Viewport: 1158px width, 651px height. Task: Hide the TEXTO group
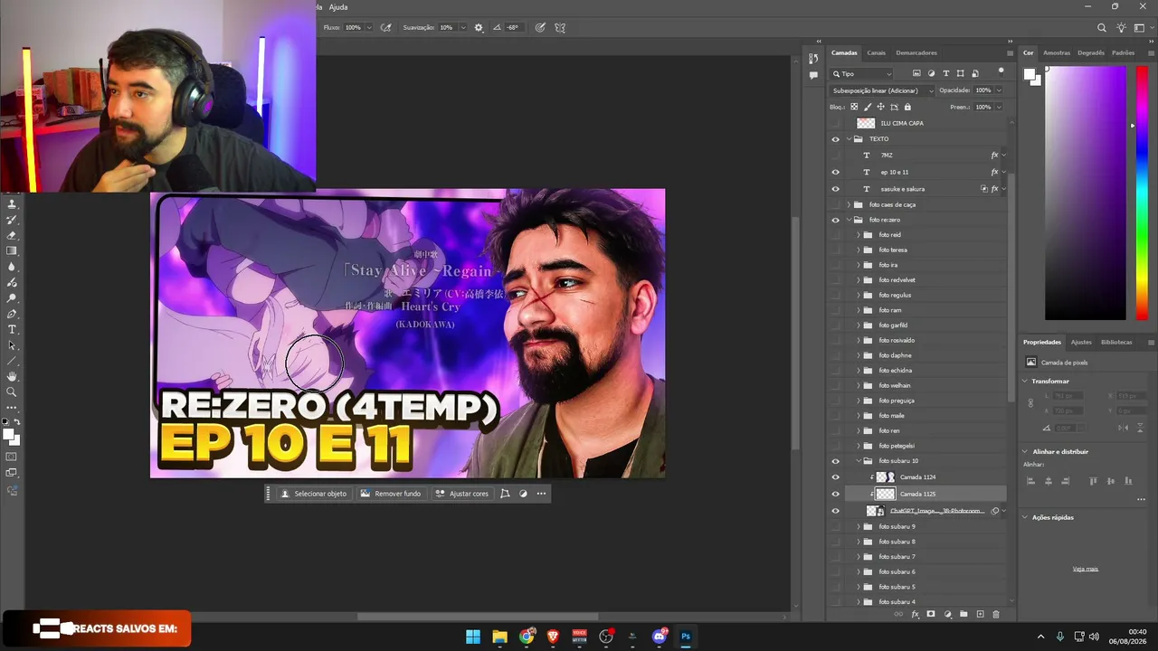(x=835, y=139)
